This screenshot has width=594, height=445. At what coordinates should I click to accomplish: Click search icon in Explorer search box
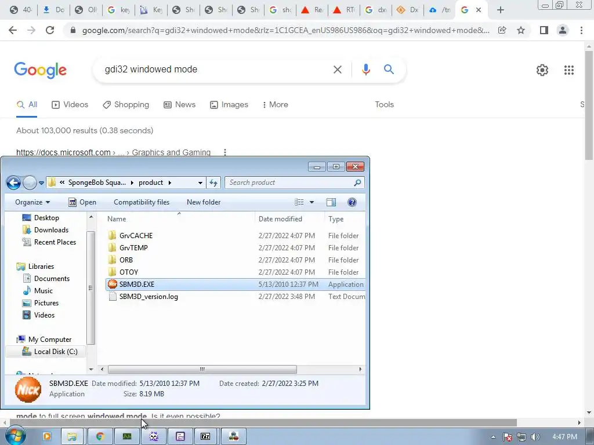(x=357, y=183)
